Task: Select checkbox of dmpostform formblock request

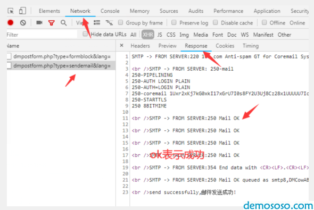Action: coord(9,56)
